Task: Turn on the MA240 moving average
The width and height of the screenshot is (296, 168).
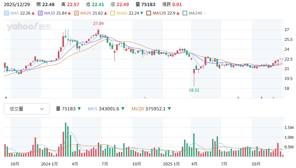Action: 185,13
